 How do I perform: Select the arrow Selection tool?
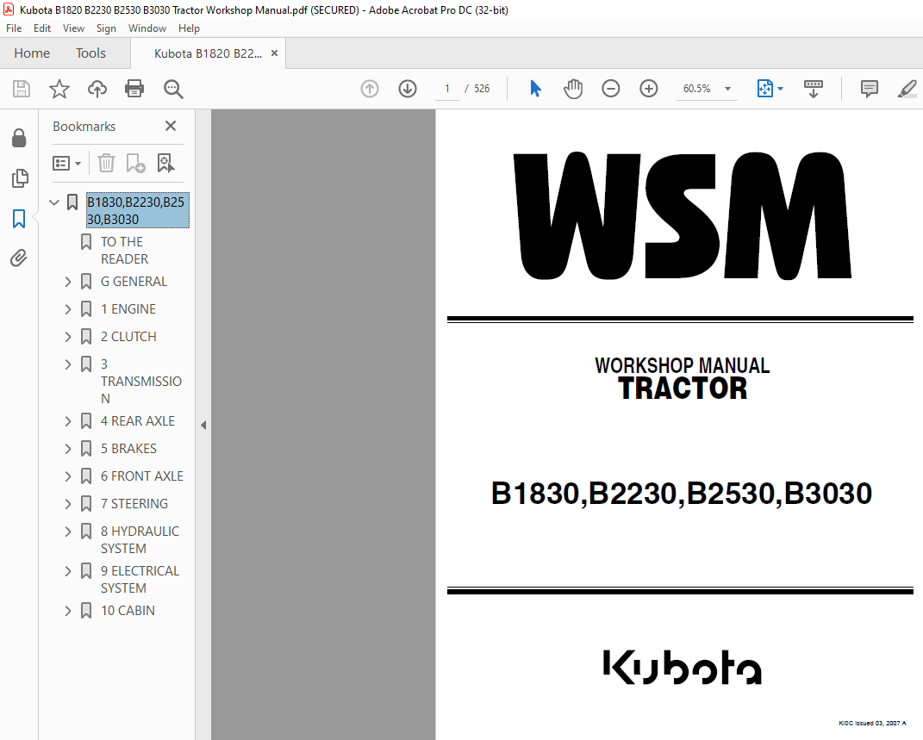click(535, 89)
